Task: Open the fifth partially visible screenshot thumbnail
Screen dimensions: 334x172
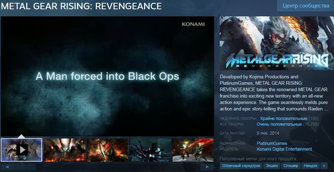Action: point(193,150)
